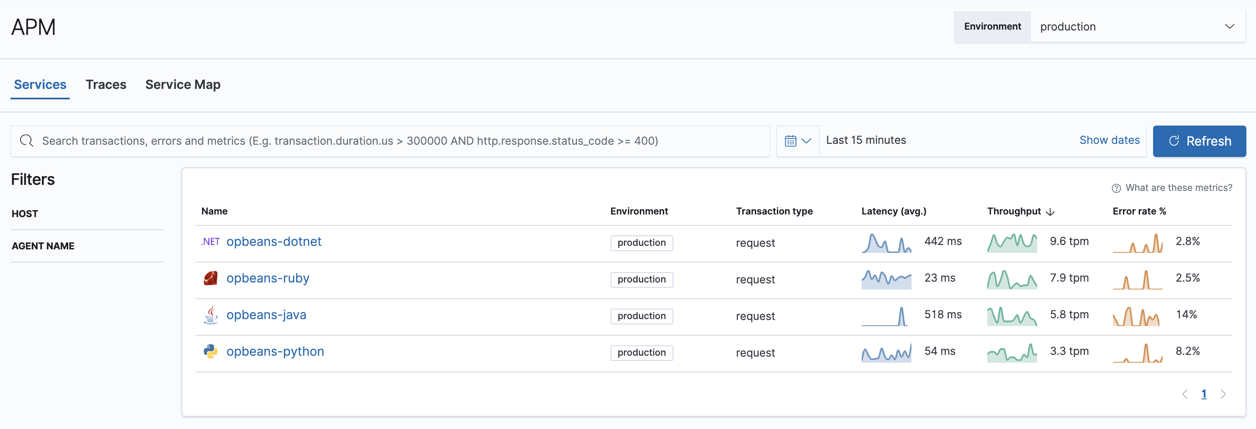Image resolution: width=1256 pixels, height=429 pixels.
Task: Click the opbeans-java latency sparkline chart
Action: point(886,315)
